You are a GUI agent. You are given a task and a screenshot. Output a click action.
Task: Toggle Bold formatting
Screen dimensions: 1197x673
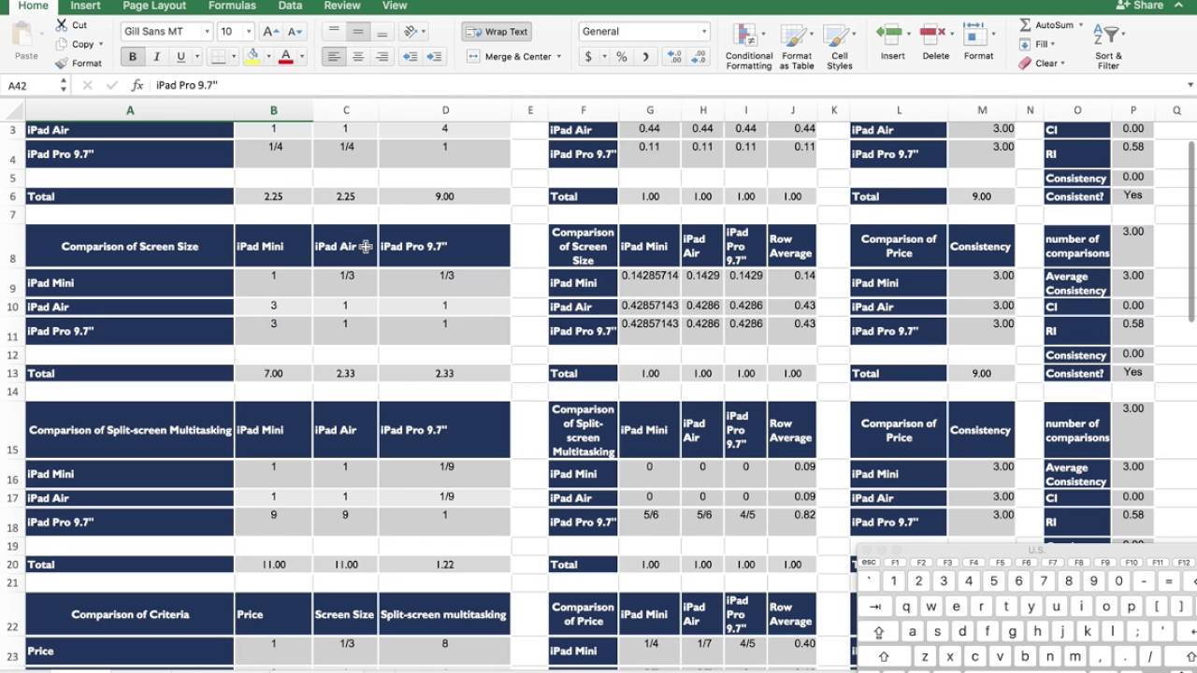[132, 57]
